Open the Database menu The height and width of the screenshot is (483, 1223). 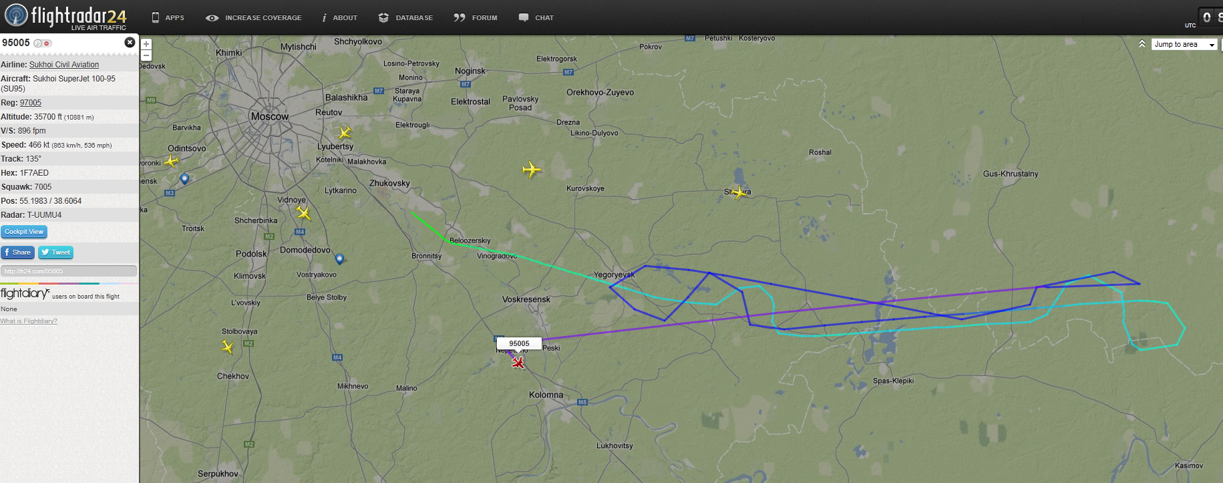pyautogui.click(x=405, y=17)
